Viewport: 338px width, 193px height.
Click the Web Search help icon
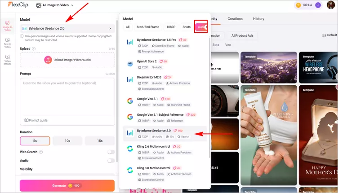(41, 152)
